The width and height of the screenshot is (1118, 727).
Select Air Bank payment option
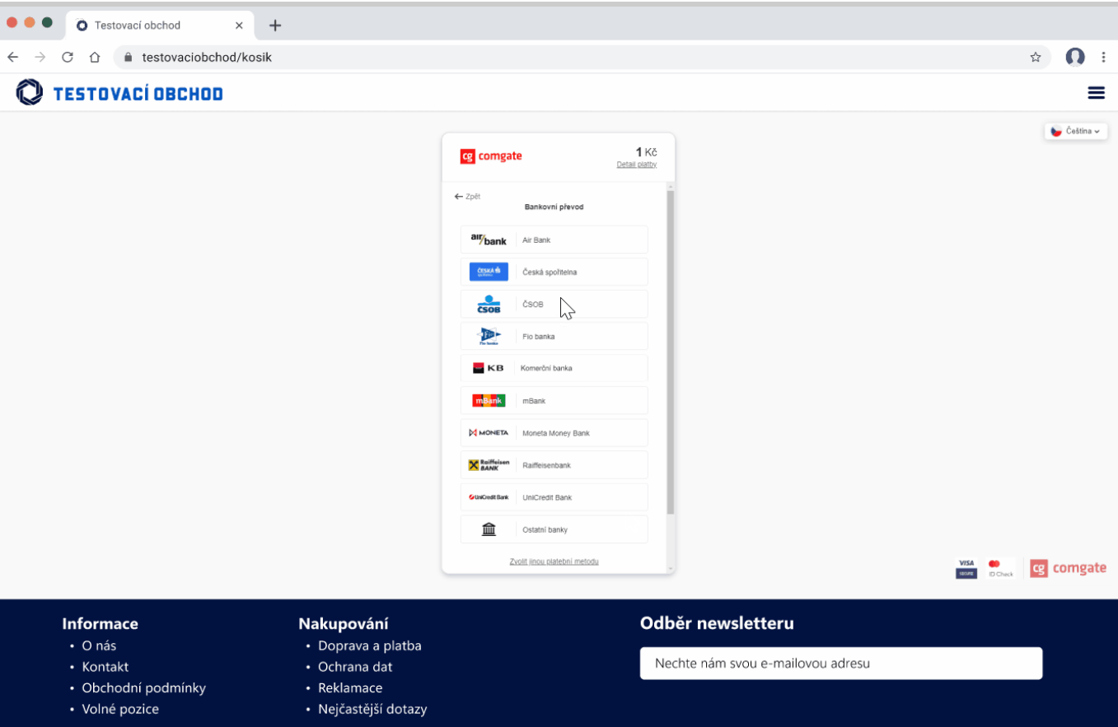coord(554,240)
